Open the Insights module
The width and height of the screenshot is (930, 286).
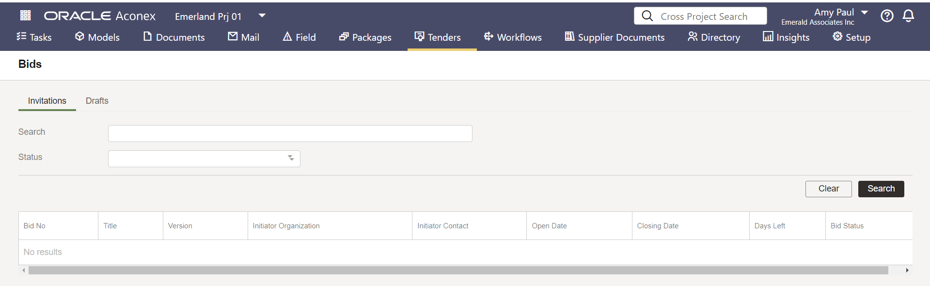pyautogui.click(x=786, y=37)
